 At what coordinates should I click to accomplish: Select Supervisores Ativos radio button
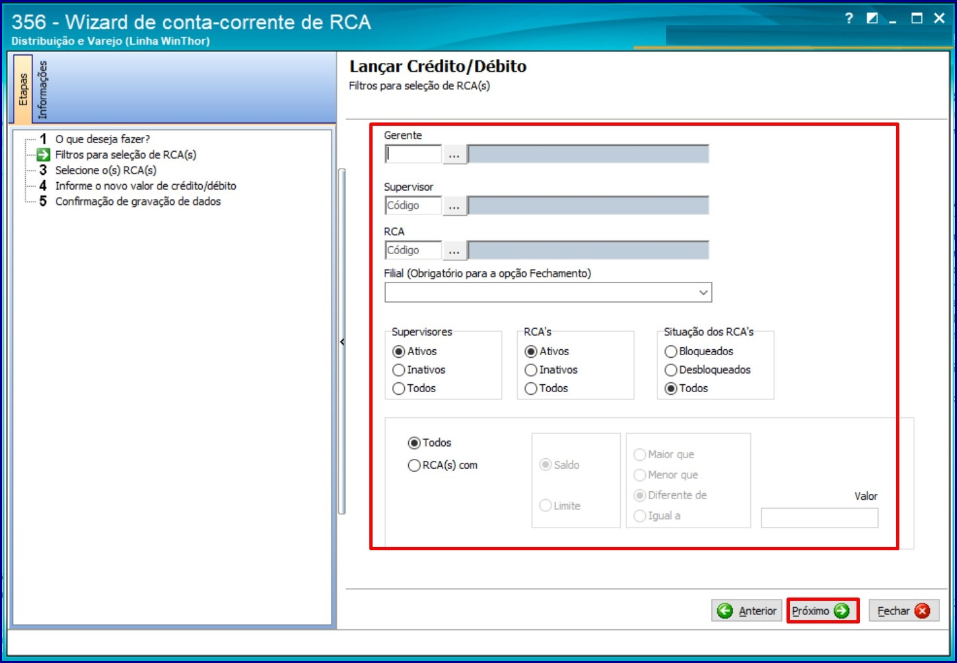point(399,351)
